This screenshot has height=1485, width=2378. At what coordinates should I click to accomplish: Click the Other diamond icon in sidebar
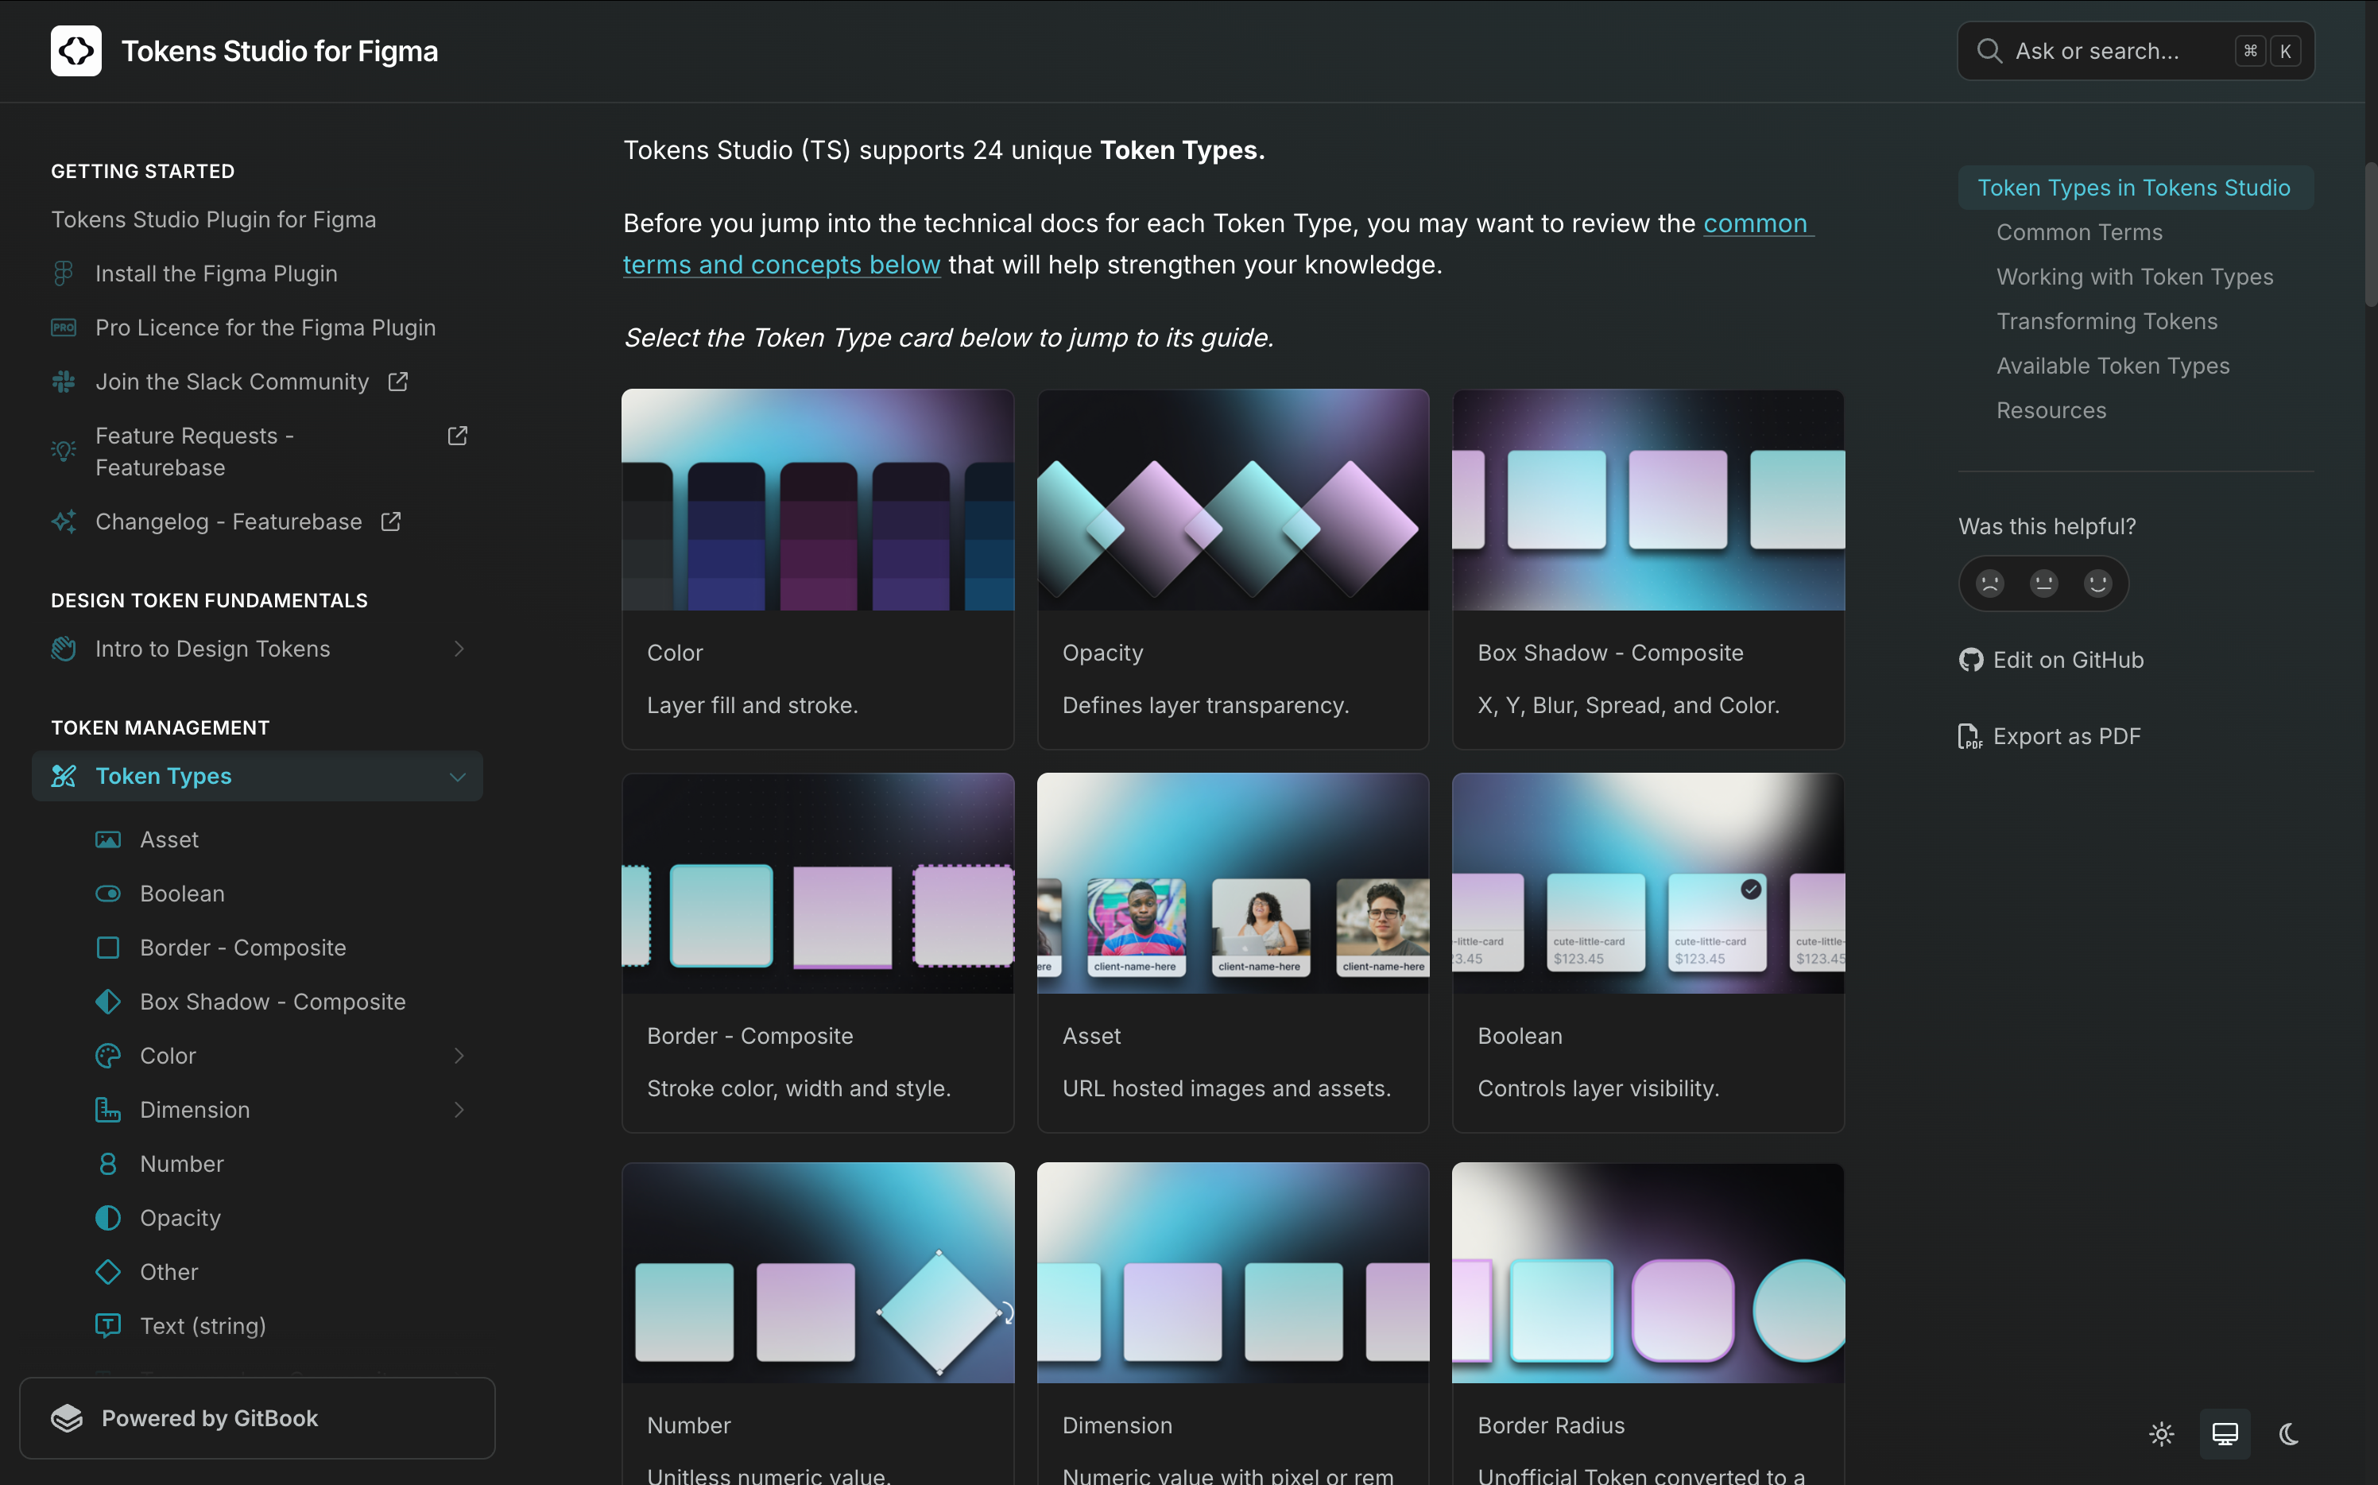point(108,1272)
